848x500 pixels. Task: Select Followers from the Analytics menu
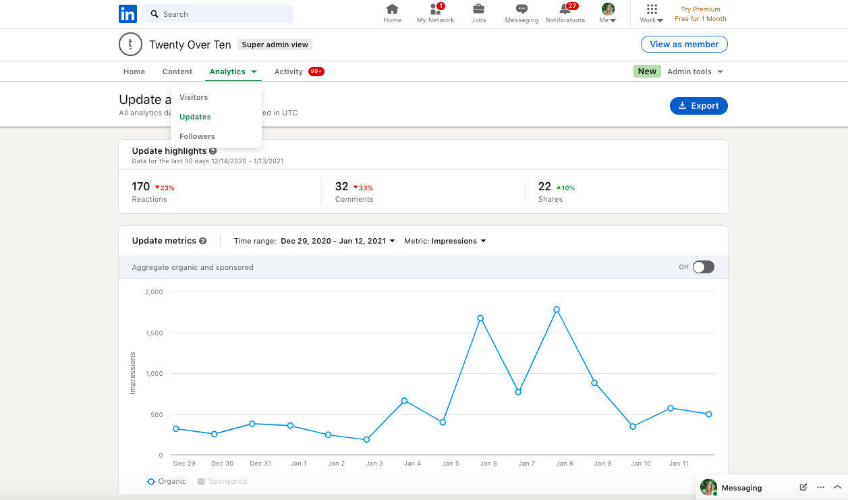pyautogui.click(x=197, y=136)
